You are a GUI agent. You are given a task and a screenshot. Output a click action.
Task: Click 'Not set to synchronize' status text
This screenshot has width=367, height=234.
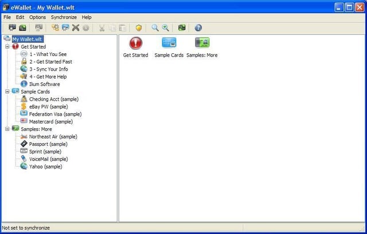coord(26,228)
